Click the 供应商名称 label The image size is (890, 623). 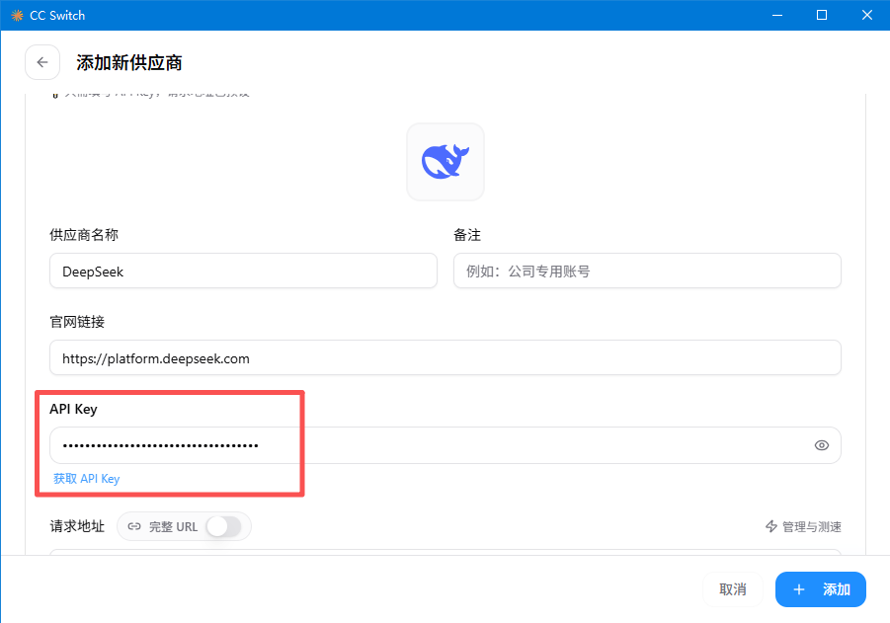click(84, 235)
